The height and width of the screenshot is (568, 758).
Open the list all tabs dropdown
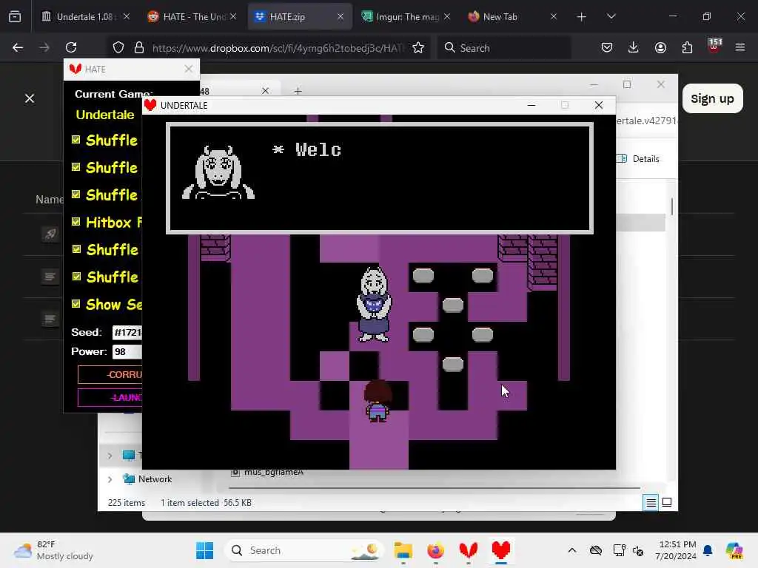[x=611, y=17]
